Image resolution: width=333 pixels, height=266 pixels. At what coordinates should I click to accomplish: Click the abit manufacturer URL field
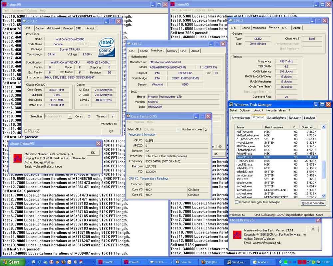click(x=185, y=62)
